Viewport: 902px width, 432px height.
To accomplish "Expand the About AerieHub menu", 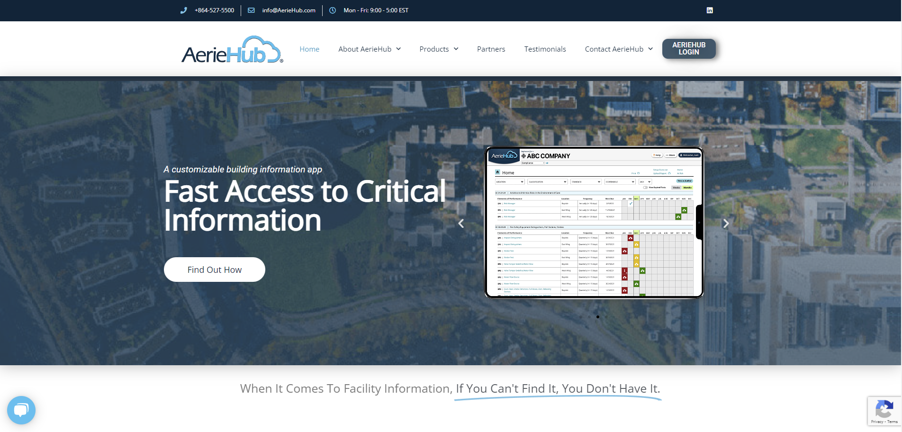I will 370,49.
